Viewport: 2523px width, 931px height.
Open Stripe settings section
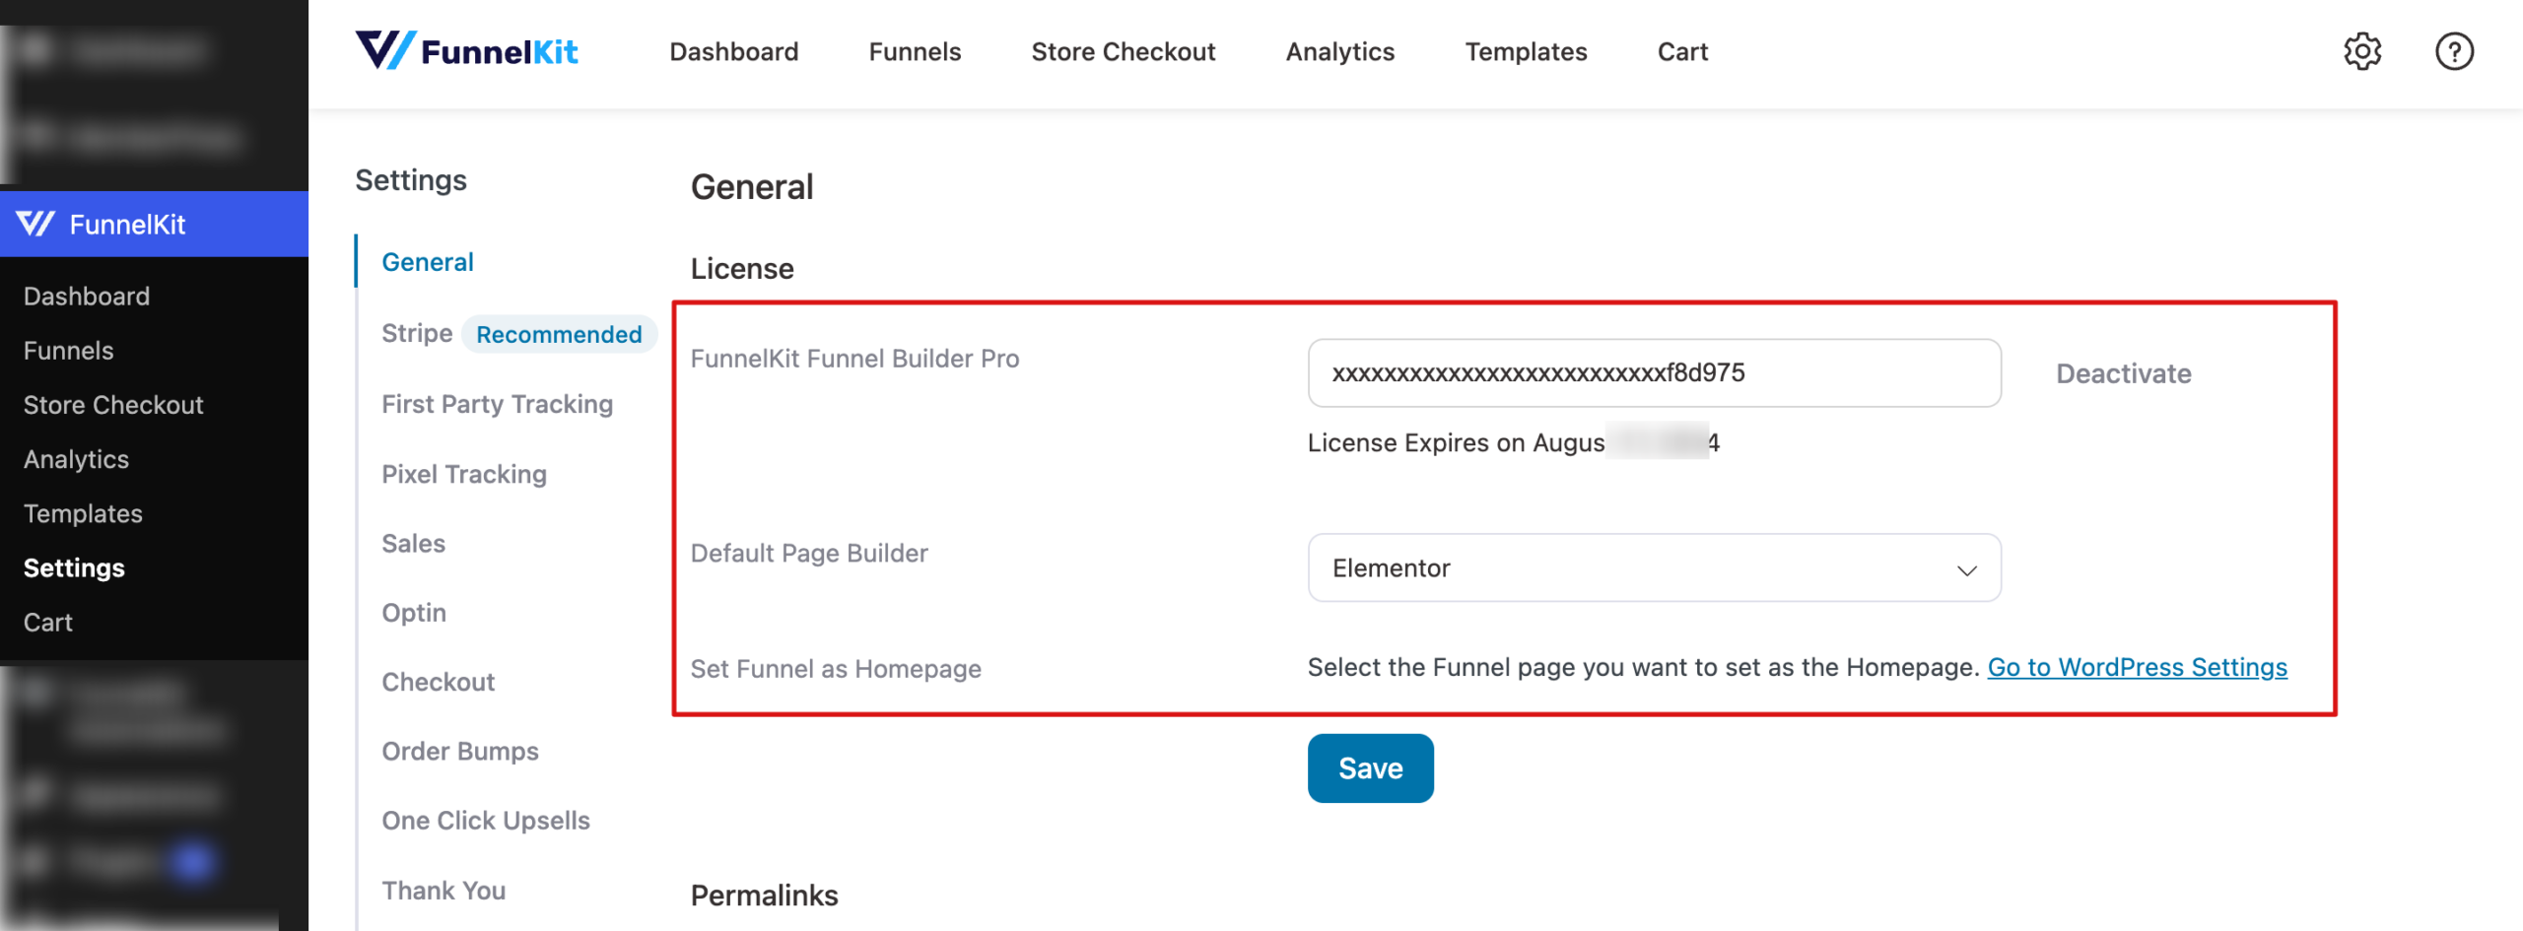coord(417,334)
